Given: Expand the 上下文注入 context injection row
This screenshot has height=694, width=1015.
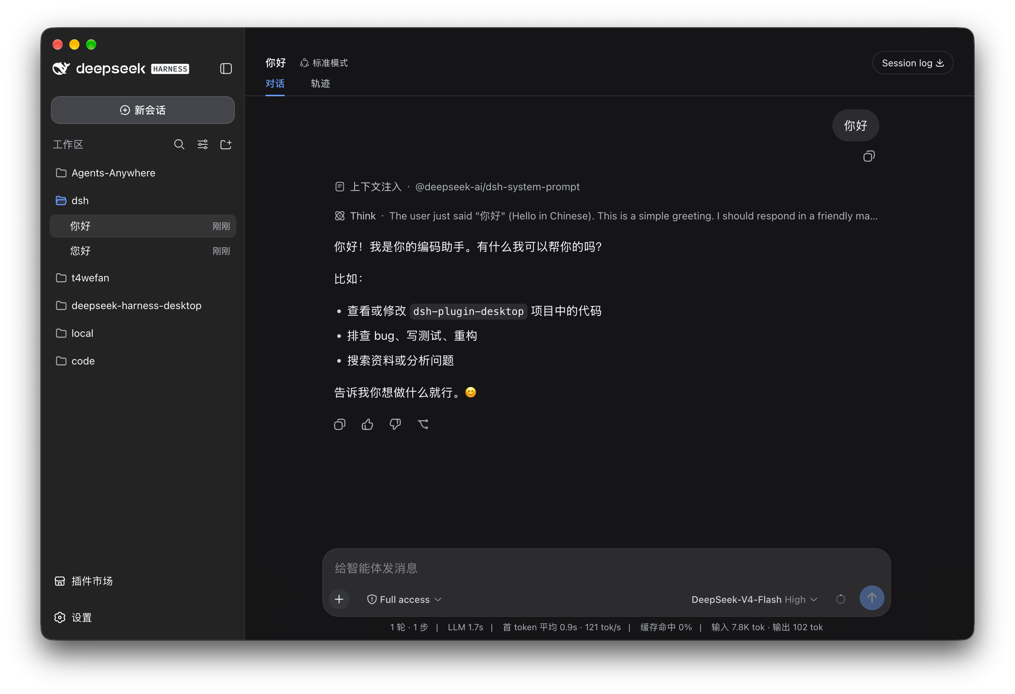Looking at the screenshot, I should pos(457,187).
